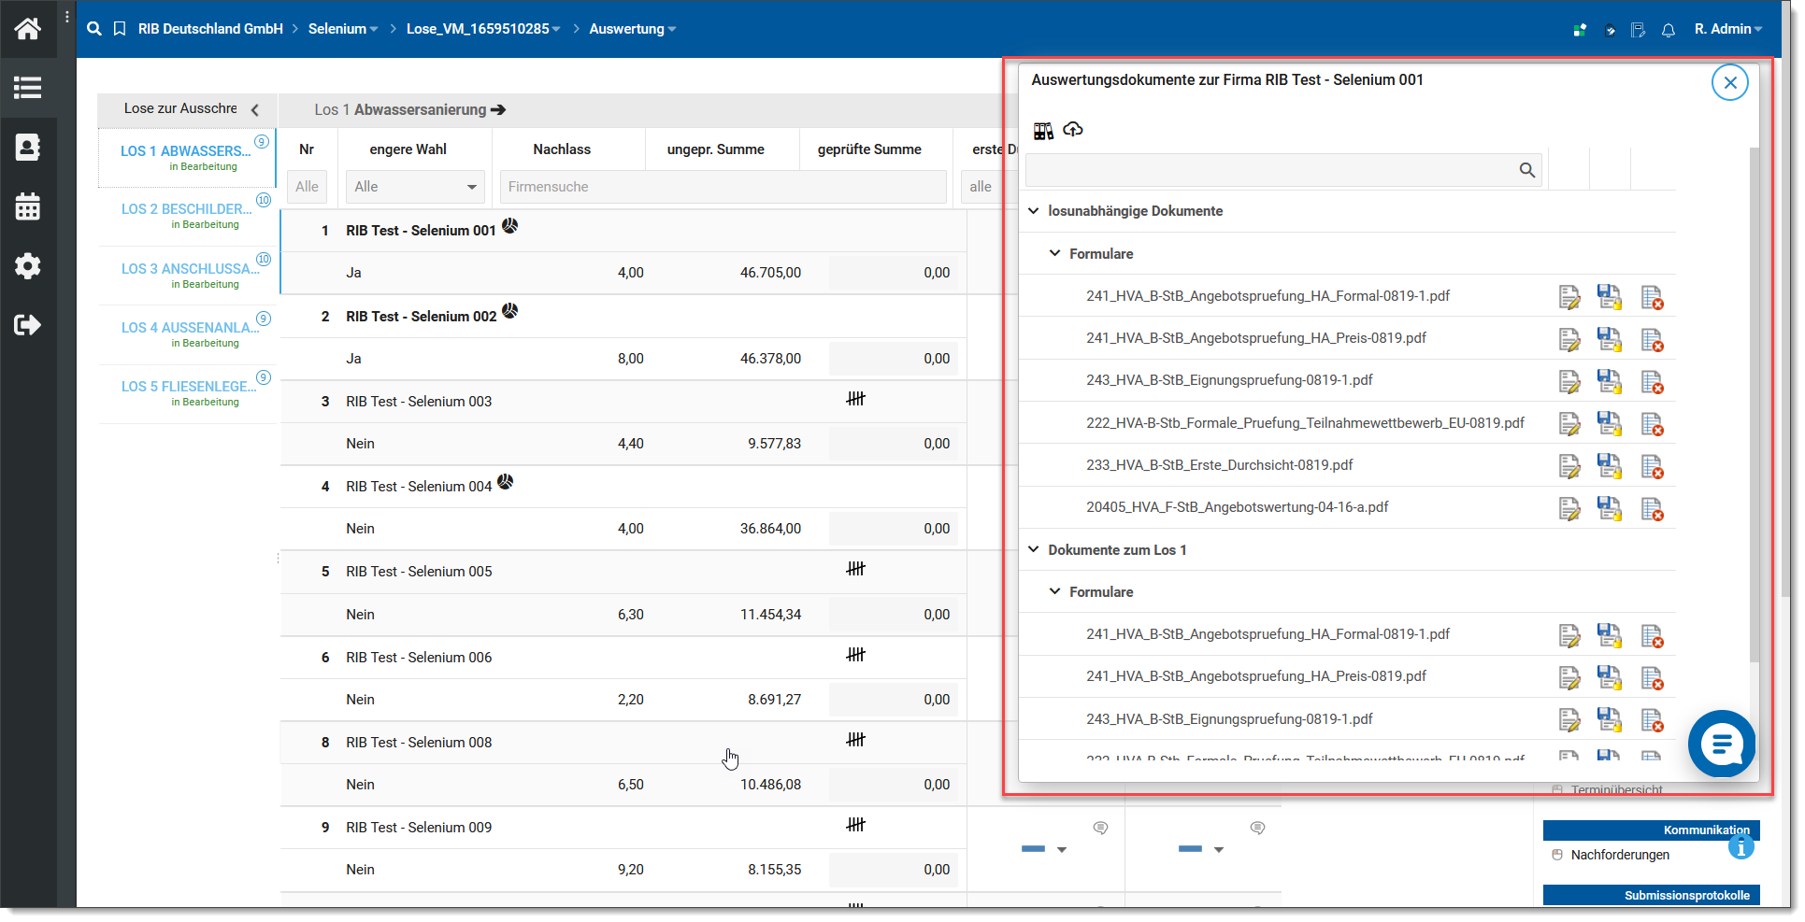
Task: Open the Selenium breadcrumb dropdown
Action: (x=343, y=29)
